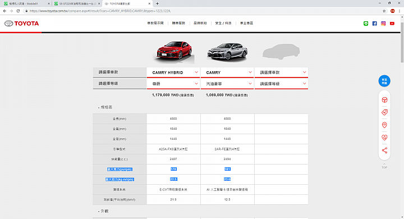Click the silver Camry car image
The width and height of the screenshot is (404, 219).
pos(227,52)
